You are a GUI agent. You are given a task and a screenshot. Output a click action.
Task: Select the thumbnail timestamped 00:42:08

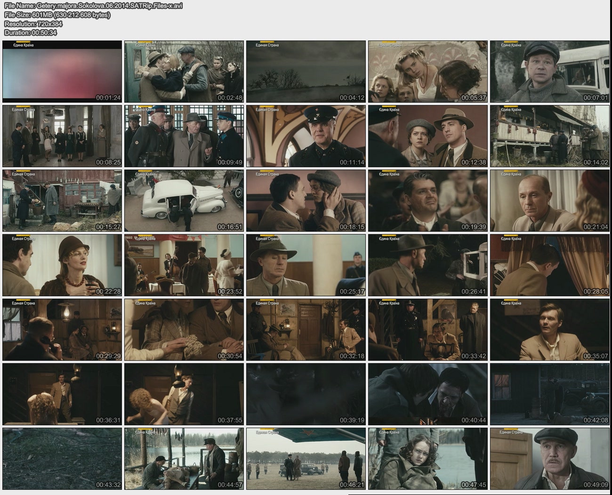point(549,394)
